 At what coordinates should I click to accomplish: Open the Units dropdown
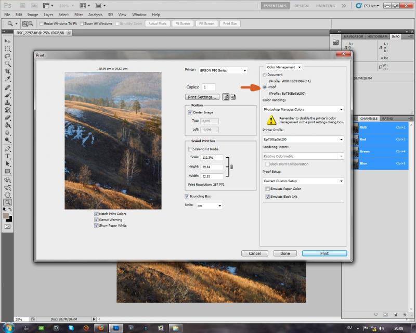pyautogui.click(x=209, y=206)
